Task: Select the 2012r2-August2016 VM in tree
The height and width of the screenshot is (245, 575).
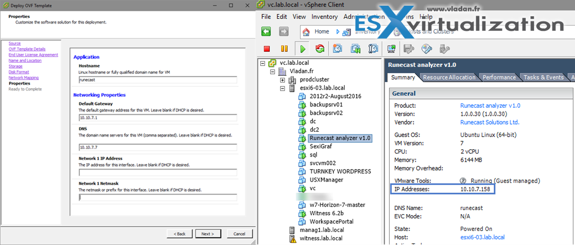Action: (336, 96)
